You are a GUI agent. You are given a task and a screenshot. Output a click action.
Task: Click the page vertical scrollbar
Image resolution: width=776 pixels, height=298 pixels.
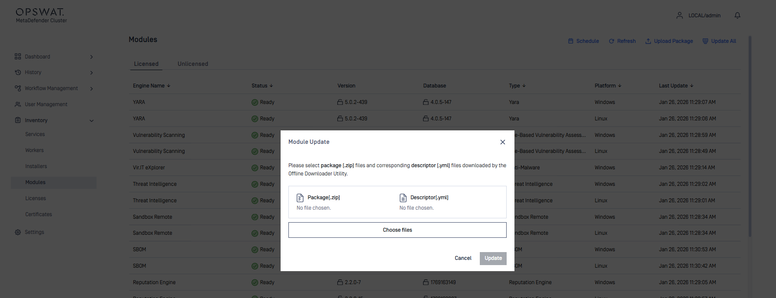click(750, 136)
